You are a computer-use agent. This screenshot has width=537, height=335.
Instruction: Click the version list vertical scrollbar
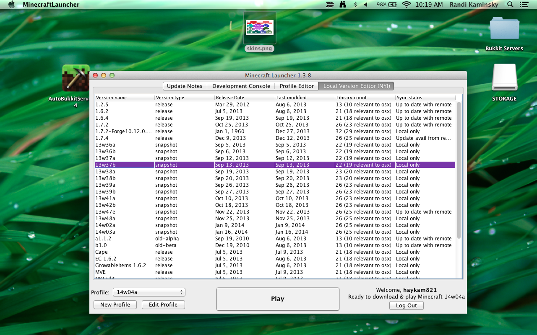[x=459, y=170]
